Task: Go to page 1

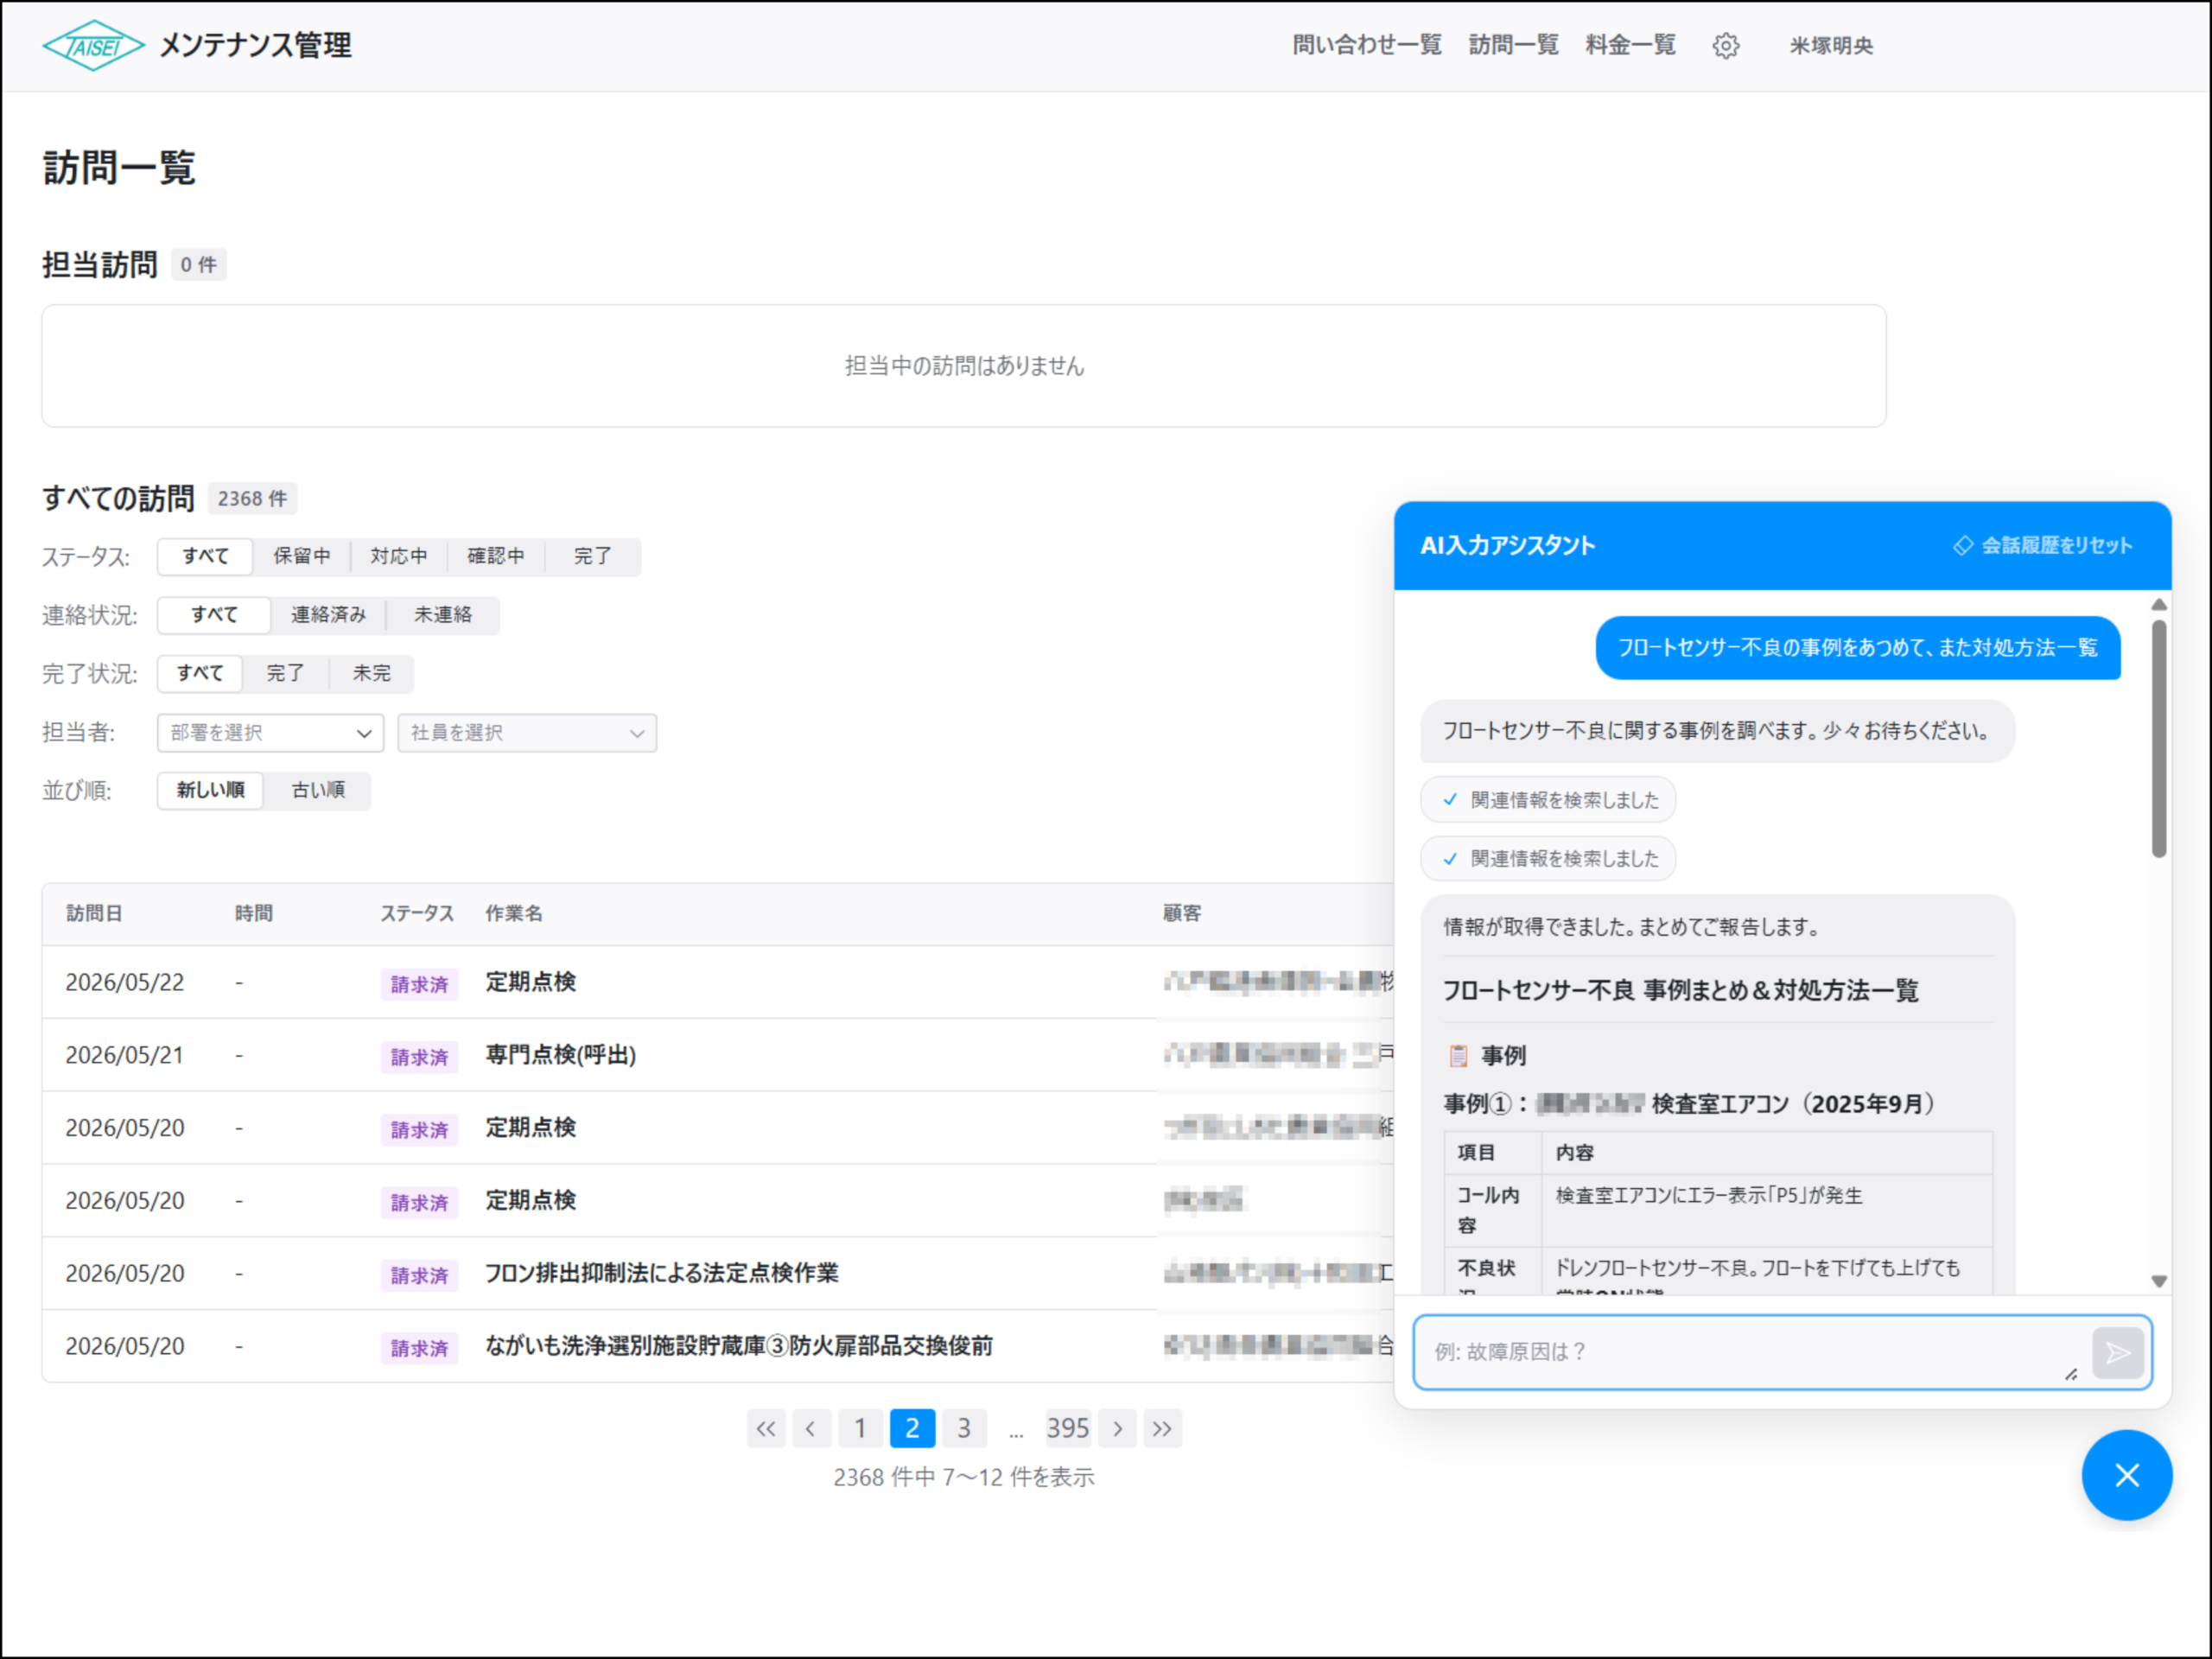Action: (x=860, y=1428)
